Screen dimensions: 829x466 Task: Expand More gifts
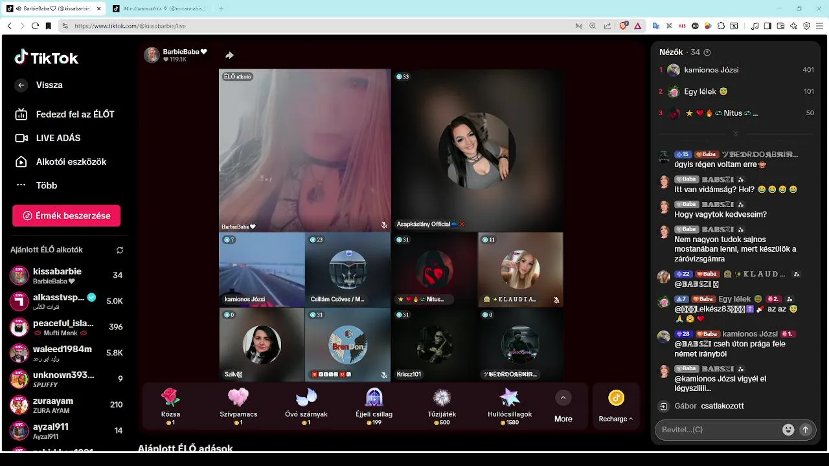pyautogui.click(x=563, y=406)
